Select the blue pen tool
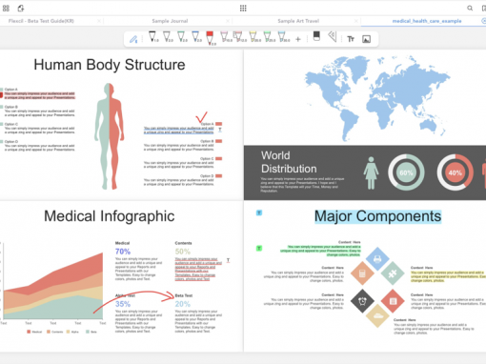The height and width of the screenshot is (364, 486). 196,37
